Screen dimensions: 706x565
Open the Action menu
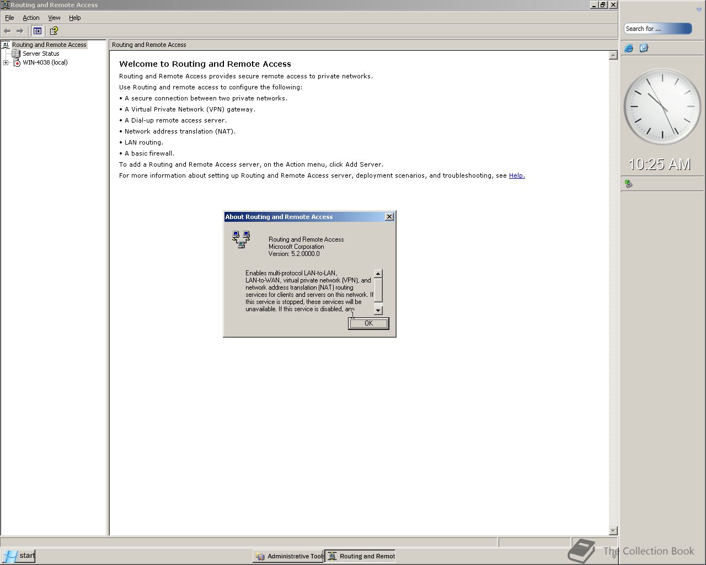[31, 18]
